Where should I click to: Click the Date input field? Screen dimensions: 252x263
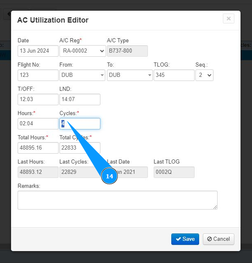pos(38,51)
